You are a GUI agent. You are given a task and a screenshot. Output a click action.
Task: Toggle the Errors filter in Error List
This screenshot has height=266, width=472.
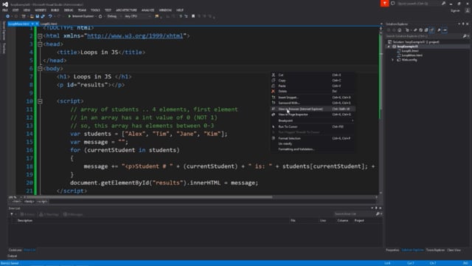tap(27, 214)
